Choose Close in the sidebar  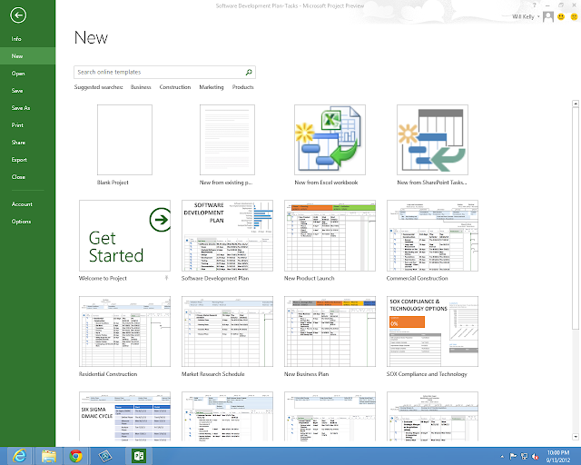(28, 177)
